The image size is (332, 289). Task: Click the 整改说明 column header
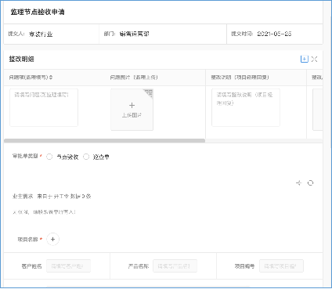240,78
